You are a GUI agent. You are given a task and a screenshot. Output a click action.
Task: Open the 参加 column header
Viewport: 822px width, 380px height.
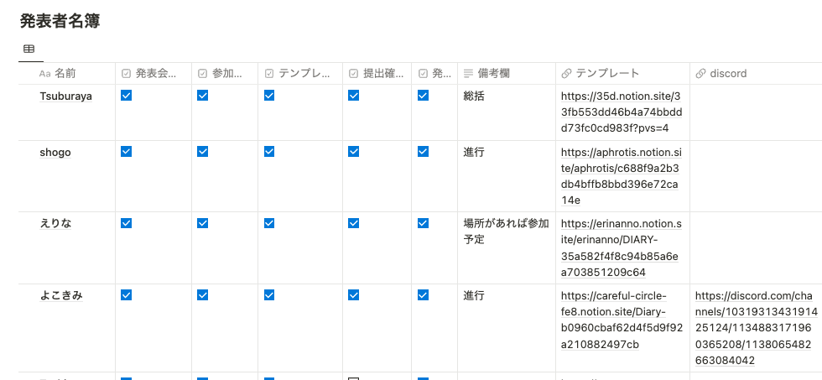click(225, 73)
